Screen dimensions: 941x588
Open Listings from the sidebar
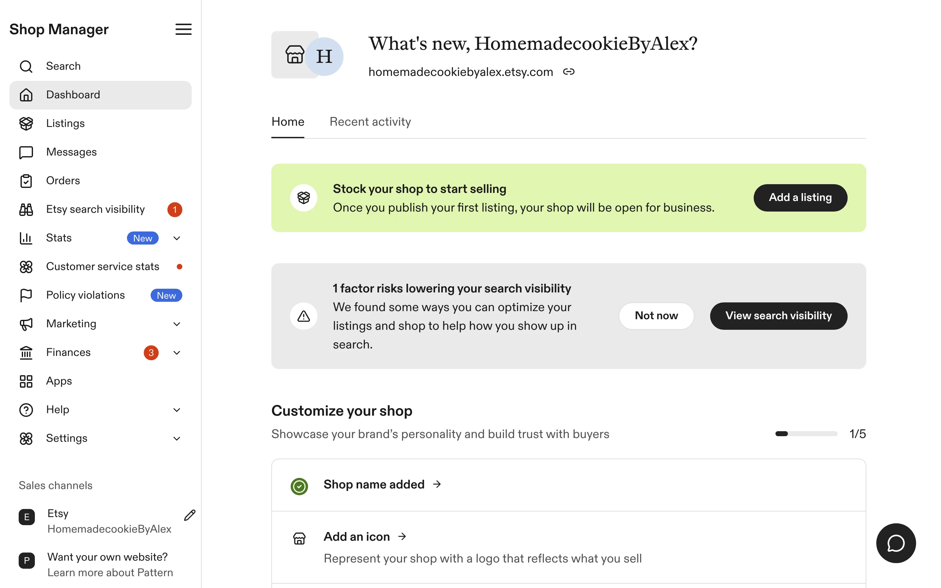[100, 123]
